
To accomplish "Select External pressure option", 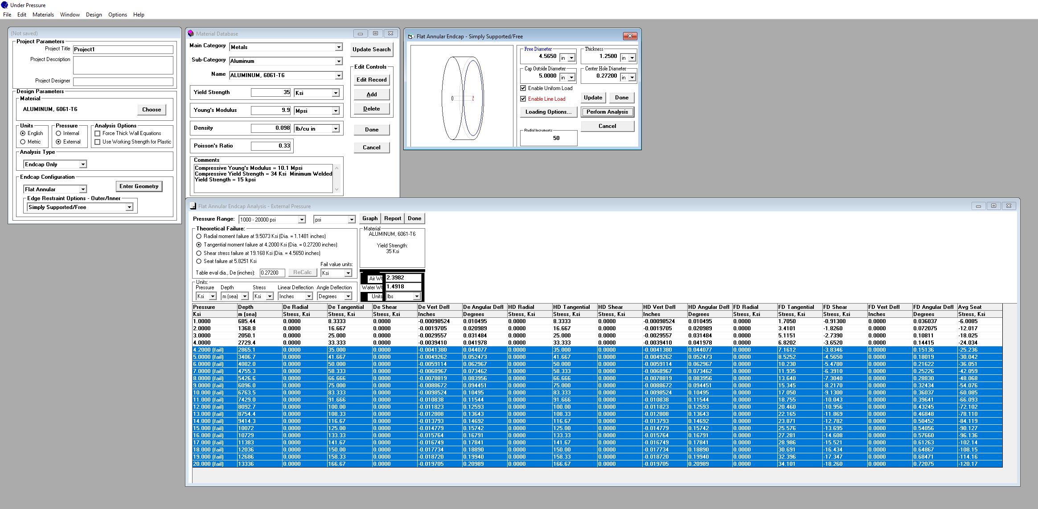I will (x=58, y=142).
